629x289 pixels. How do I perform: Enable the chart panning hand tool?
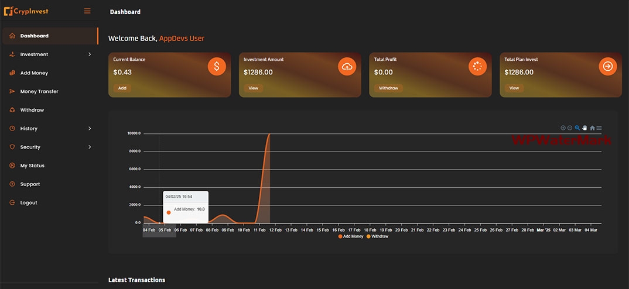pos(584,128)
